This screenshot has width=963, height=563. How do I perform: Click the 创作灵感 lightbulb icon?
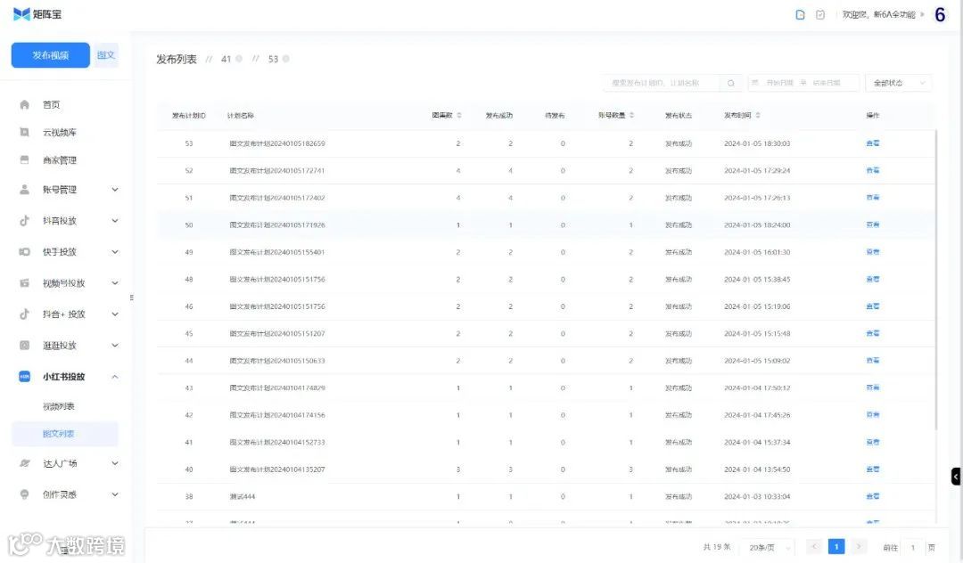pos(25,494)
